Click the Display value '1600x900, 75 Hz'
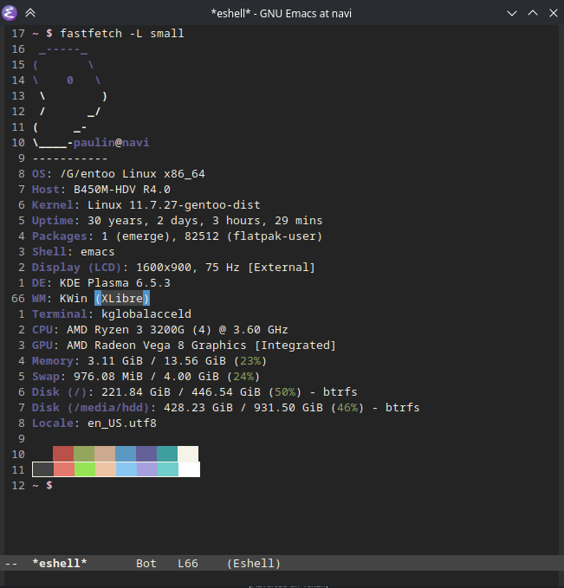 [x=188, y=268]
